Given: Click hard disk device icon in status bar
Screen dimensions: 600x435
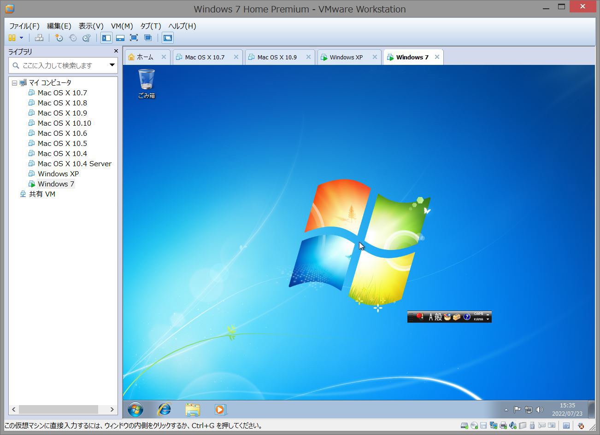Looking at the screenshot, I should [465, 426].
